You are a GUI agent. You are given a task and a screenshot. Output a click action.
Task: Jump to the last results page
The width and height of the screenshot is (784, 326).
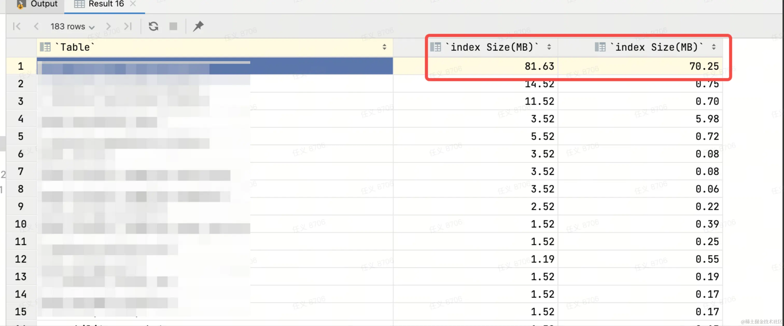pyautogui.click(x=128, y=26)
